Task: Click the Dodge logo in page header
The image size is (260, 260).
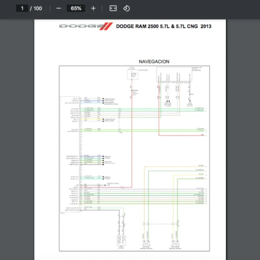Action: 85,26
